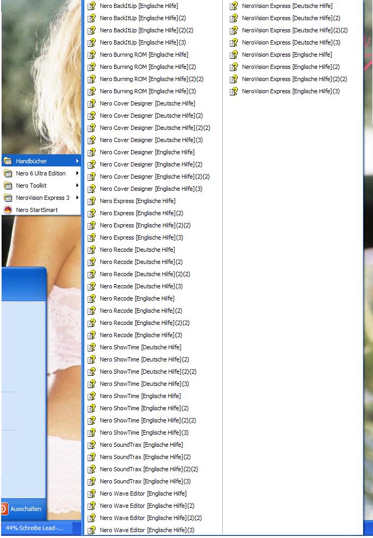Click help icon for Nero SoundTrax [Englische Hilfe](3)
The width and height of the screenshot is (373, 538).
tap(91, 481)
